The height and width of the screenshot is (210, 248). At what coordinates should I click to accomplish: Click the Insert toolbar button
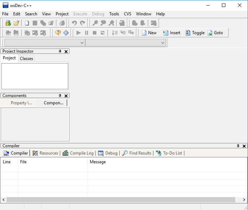(x=172, y=33)
